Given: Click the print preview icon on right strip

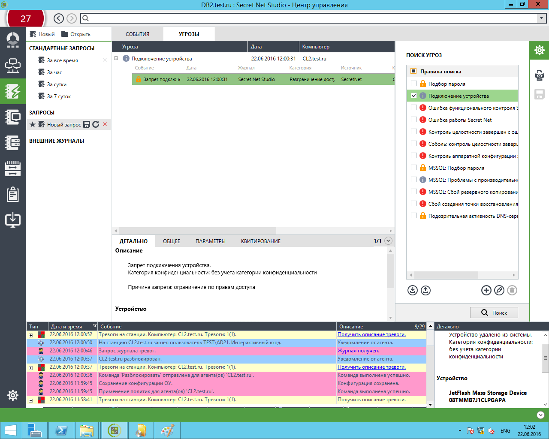Looking at the screenshot, I should pos(540,75).
